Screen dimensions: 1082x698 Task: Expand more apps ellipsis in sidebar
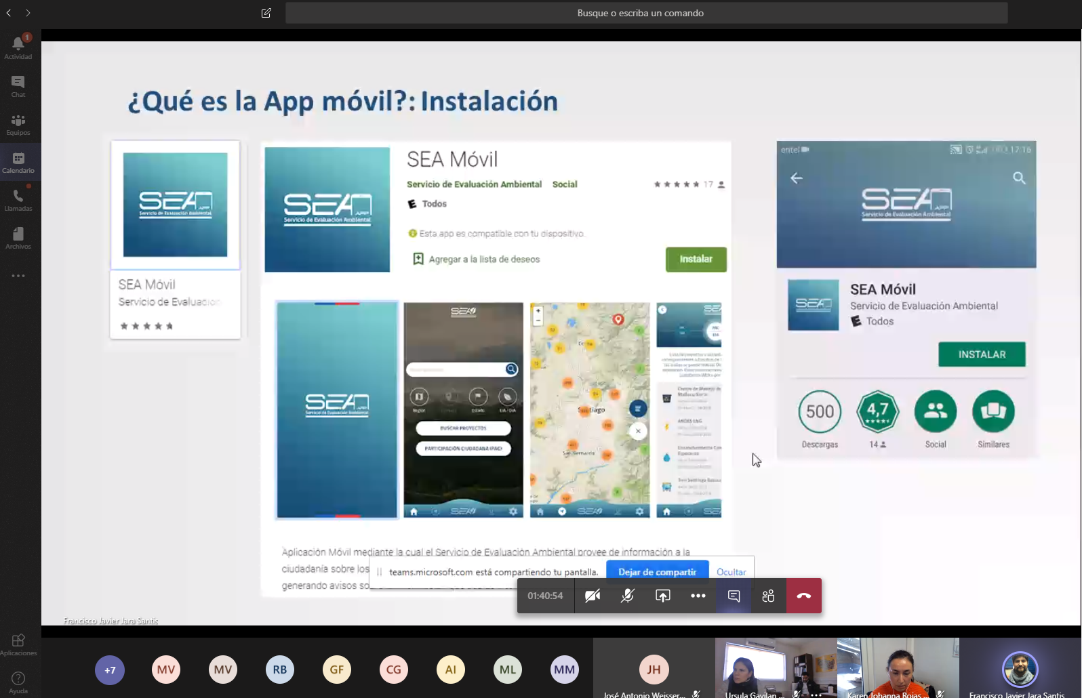(x=18, y=276)
